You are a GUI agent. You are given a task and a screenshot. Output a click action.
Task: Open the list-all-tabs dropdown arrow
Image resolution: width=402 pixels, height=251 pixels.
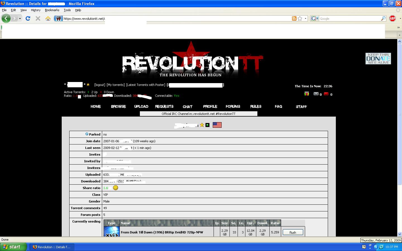[x=399, y=35]
